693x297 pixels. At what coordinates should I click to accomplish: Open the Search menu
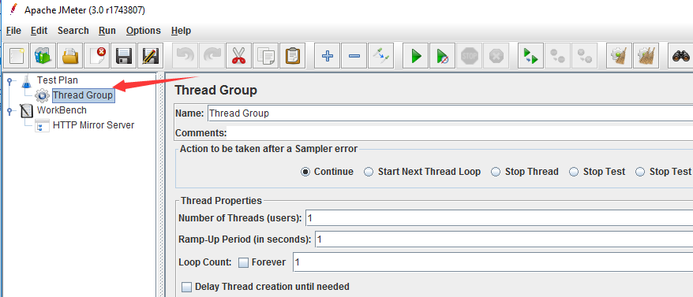(73, 31)
